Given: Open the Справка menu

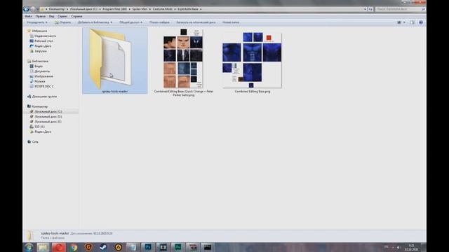Looking at the screenshot, I should (x=76, y=16).
